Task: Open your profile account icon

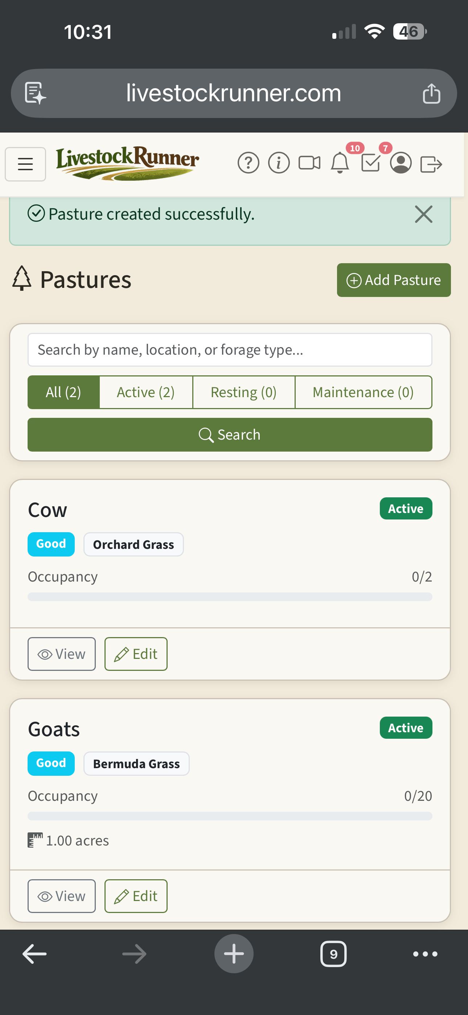Action: click(401, 163)
